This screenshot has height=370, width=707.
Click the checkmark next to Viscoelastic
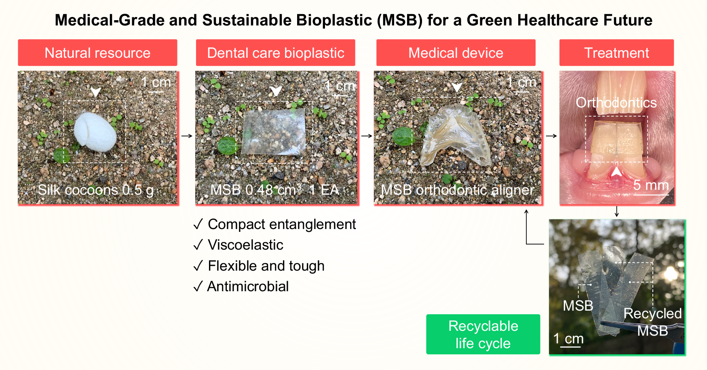[x=198, y=245]
